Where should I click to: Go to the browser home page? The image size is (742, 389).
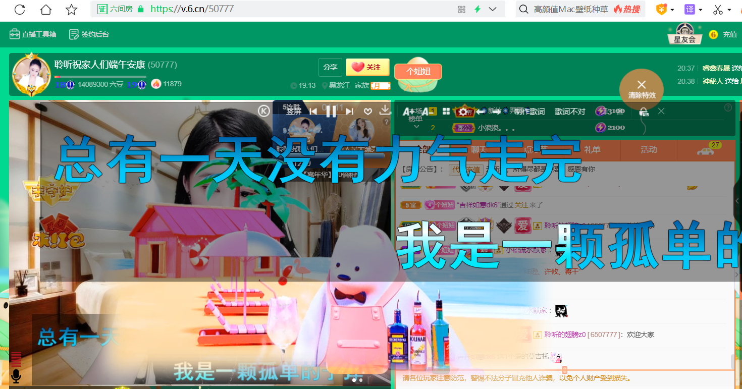[46, 9]
